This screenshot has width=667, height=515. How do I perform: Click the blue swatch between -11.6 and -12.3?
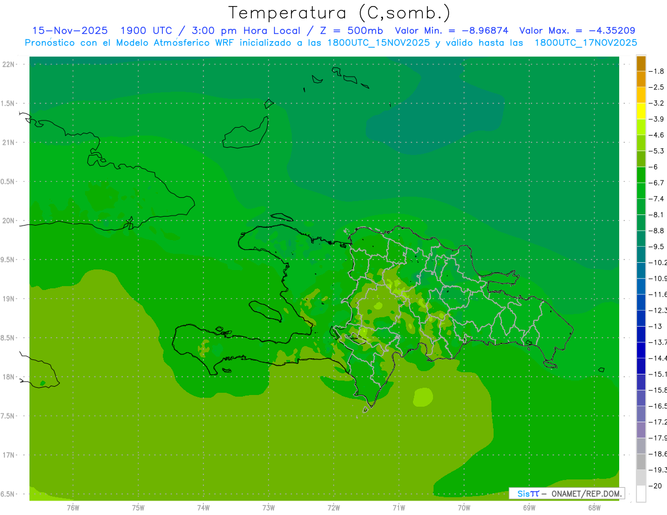(x=641, y=302)
